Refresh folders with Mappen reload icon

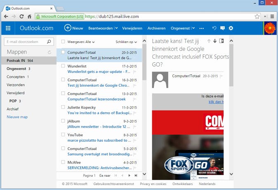tap(49, 52)
